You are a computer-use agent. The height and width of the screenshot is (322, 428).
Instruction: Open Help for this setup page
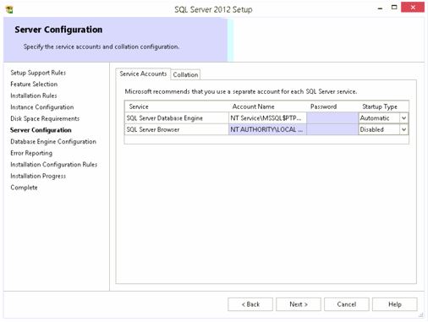pos(395,304)
